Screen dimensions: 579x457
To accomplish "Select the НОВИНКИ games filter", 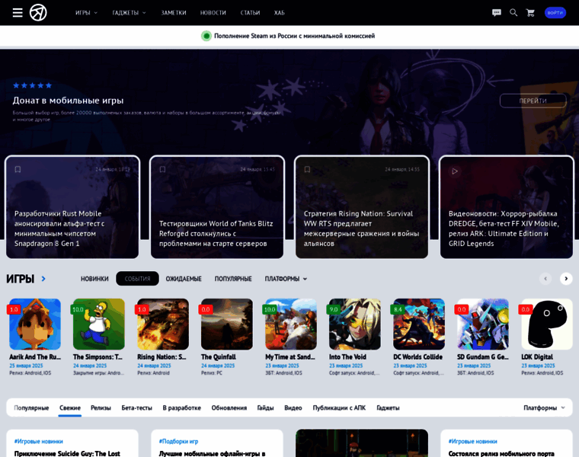I will click(x=94, y=279).
